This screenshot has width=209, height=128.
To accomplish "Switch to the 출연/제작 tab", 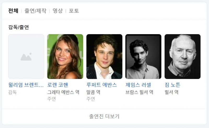I will pyautogui.click(x=36, y=11).
